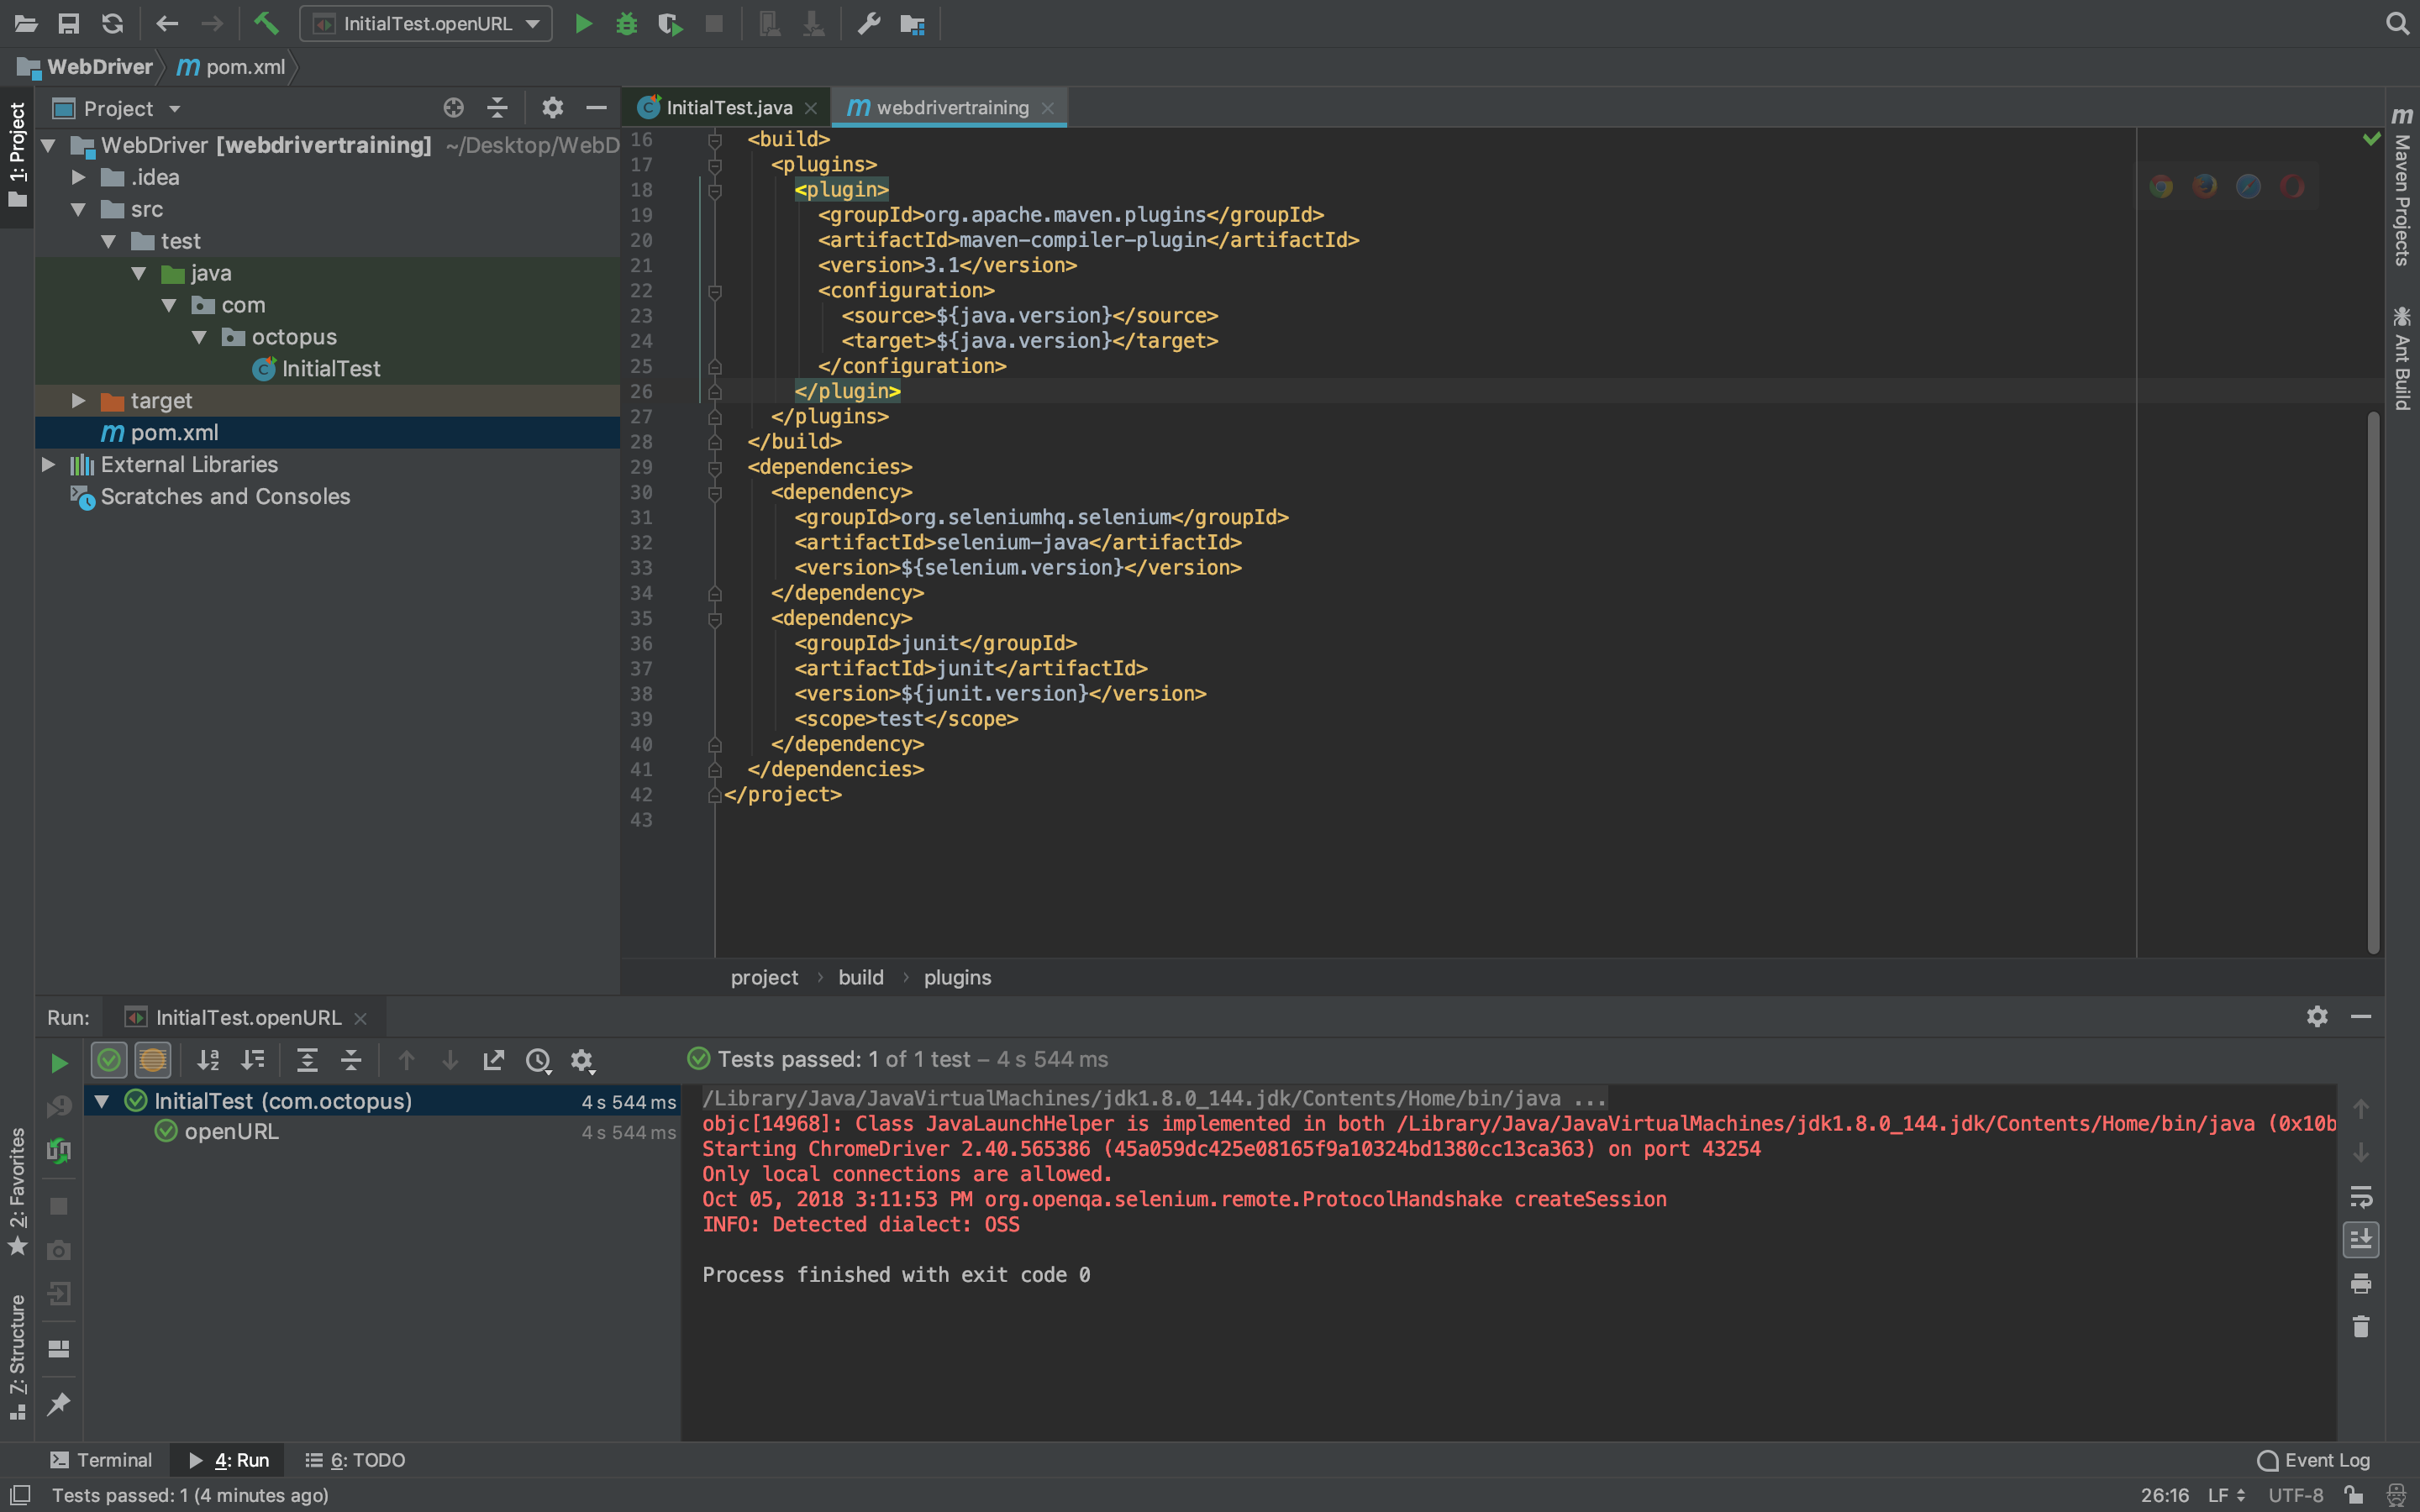
Task: Click the Sort alphabetically icon in Run panel
Action: tap(208, 1060)
